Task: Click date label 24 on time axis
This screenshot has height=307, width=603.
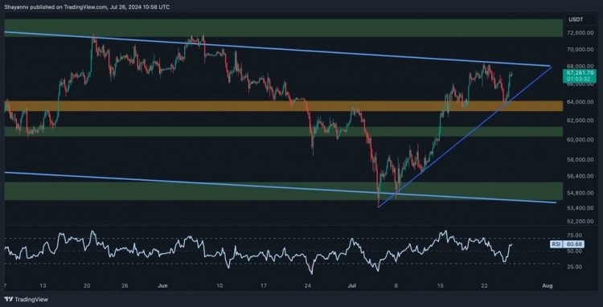Action: pos(307,286)
